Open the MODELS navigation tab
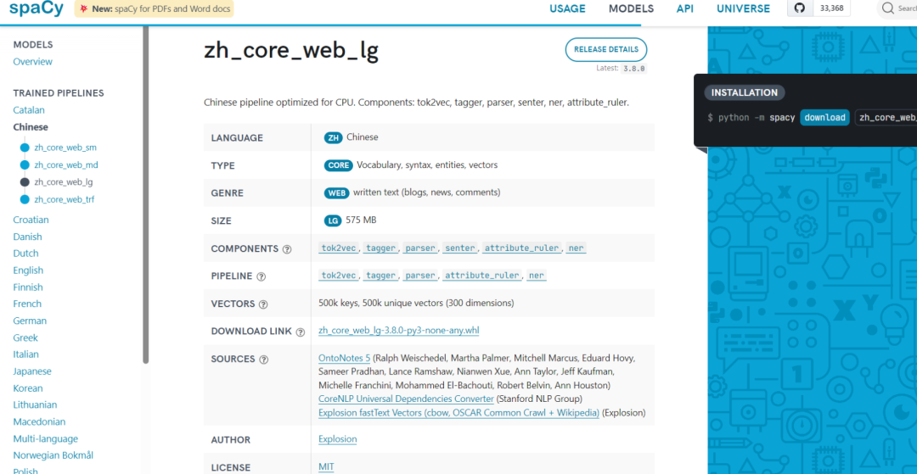 tap(631, 8)
